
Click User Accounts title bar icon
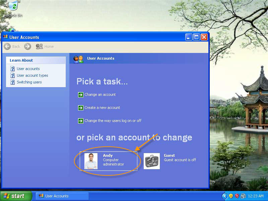(x=5, y=37)
